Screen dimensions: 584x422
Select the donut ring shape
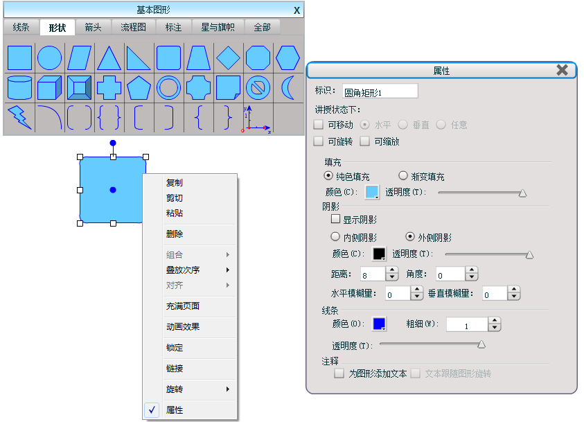click(168, 88)
